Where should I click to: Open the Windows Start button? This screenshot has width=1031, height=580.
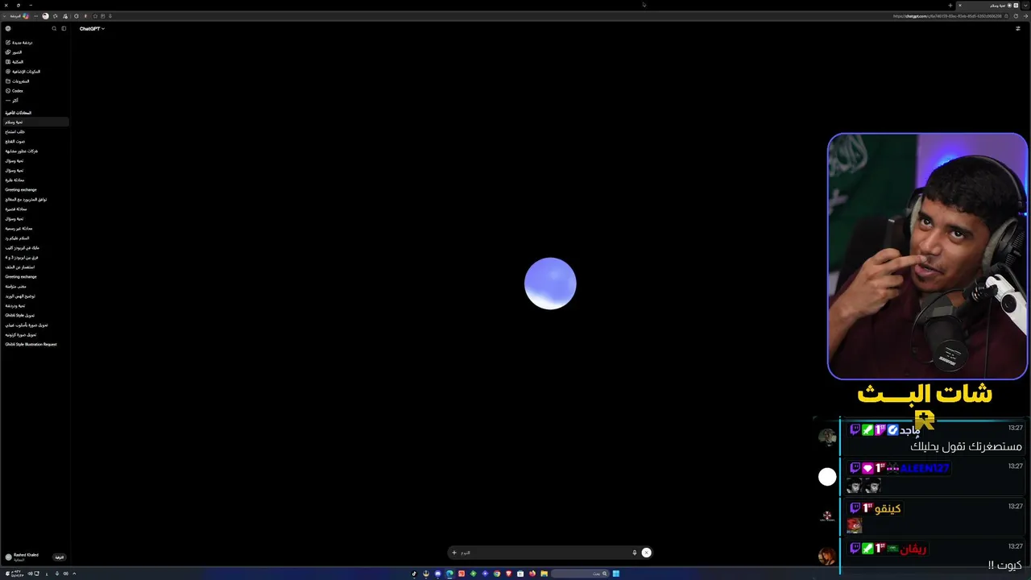616,574
